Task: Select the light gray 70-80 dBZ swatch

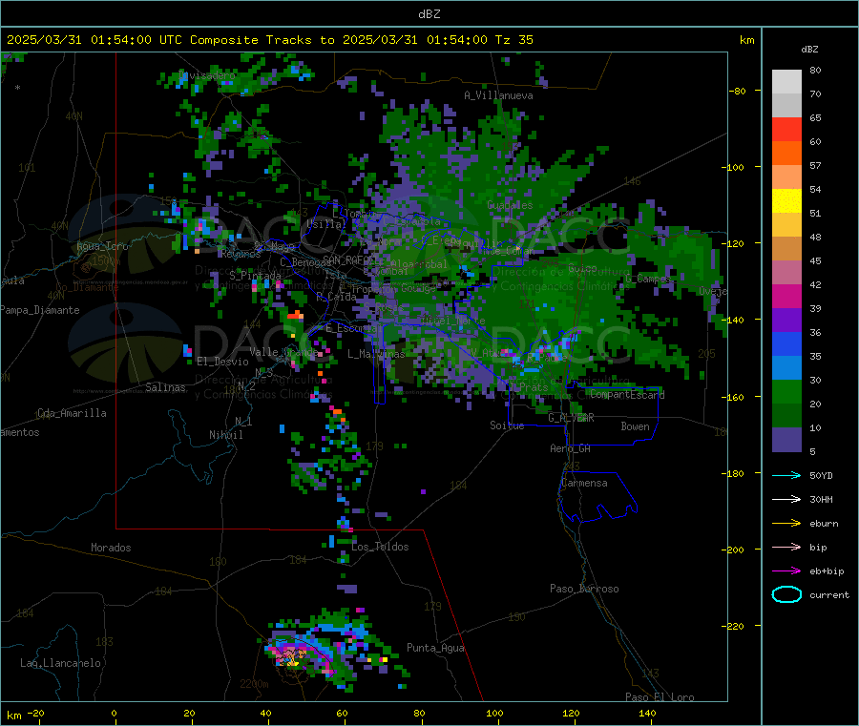Action: [786, 82]
